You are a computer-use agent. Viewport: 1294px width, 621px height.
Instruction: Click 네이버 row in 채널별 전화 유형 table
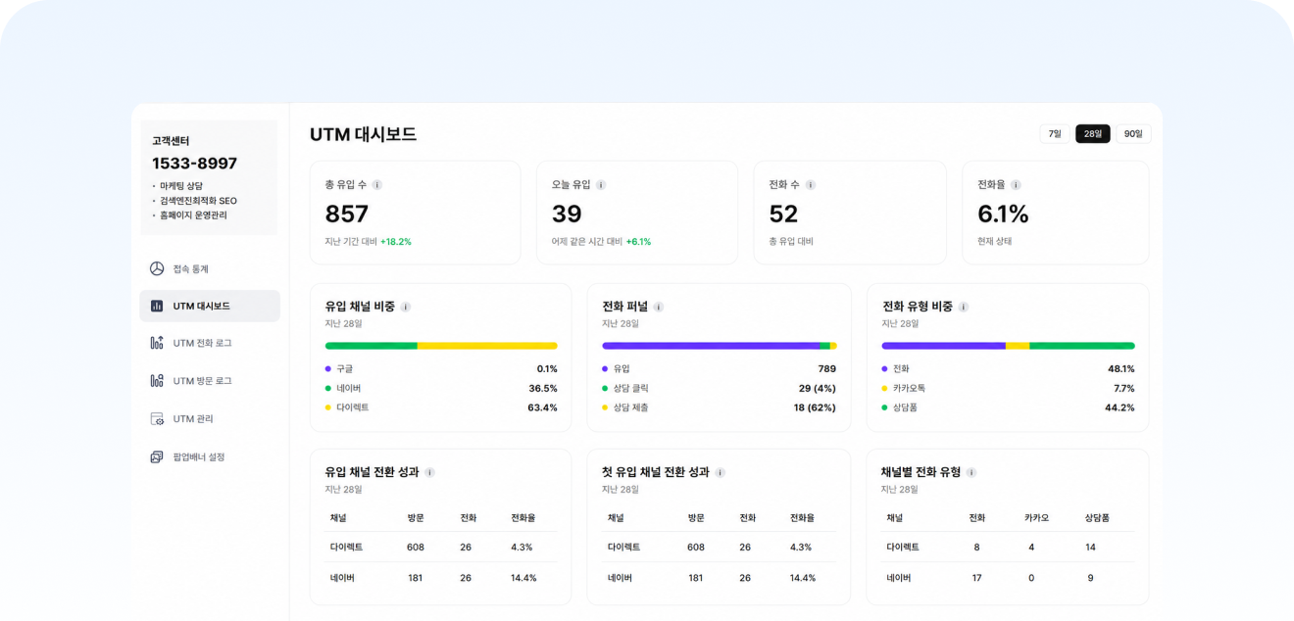pyautogui.click(x=1008, y=578)
